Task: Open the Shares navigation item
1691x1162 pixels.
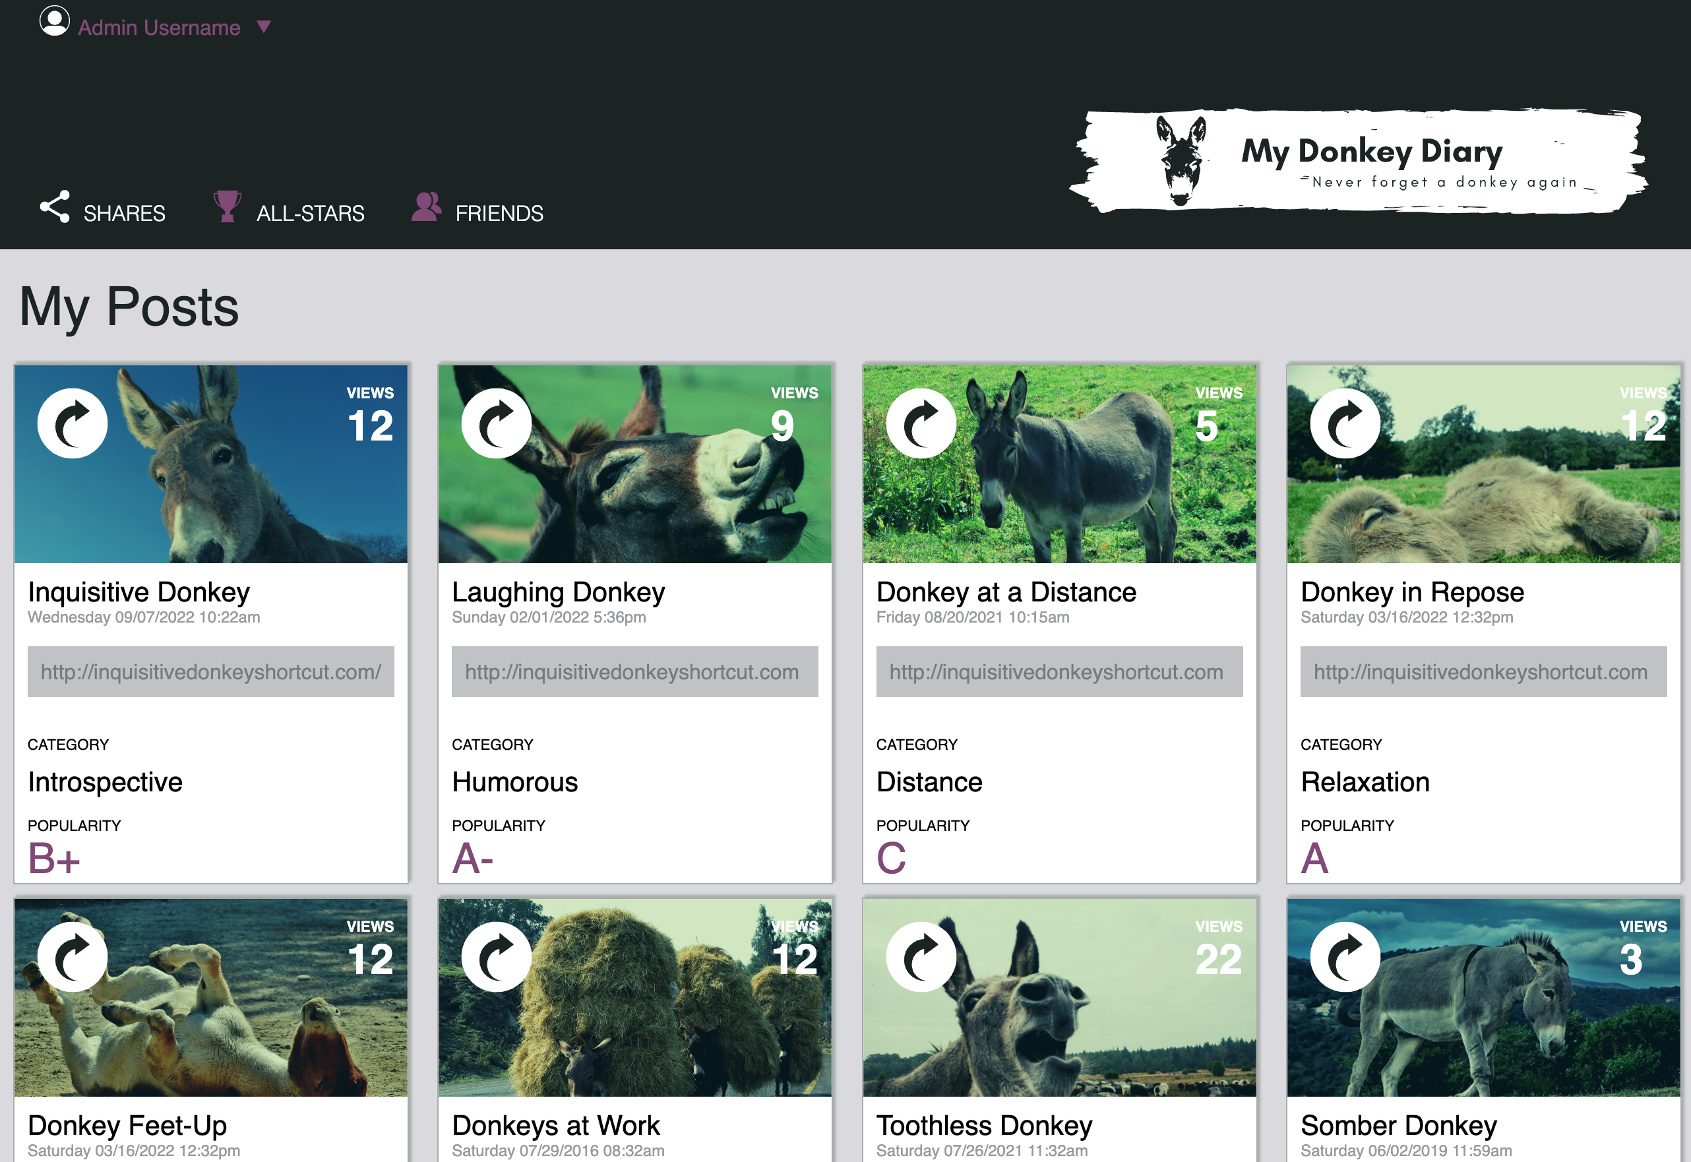Action: (x=103, y=210)
